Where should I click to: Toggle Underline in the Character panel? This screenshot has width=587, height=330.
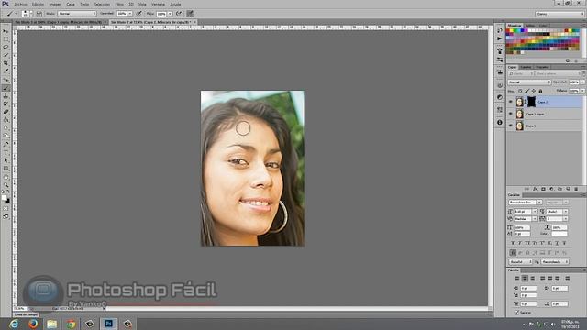(x=557, y=243)
